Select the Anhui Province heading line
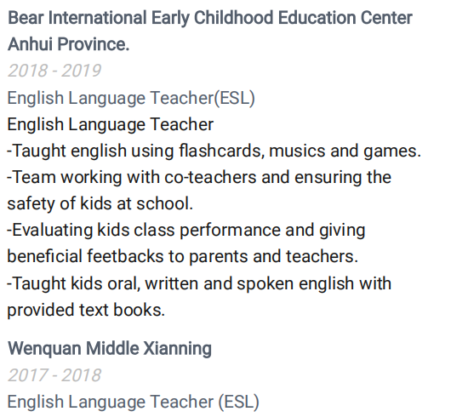Screen dimensions: 468x417 (x=68, y=44)
